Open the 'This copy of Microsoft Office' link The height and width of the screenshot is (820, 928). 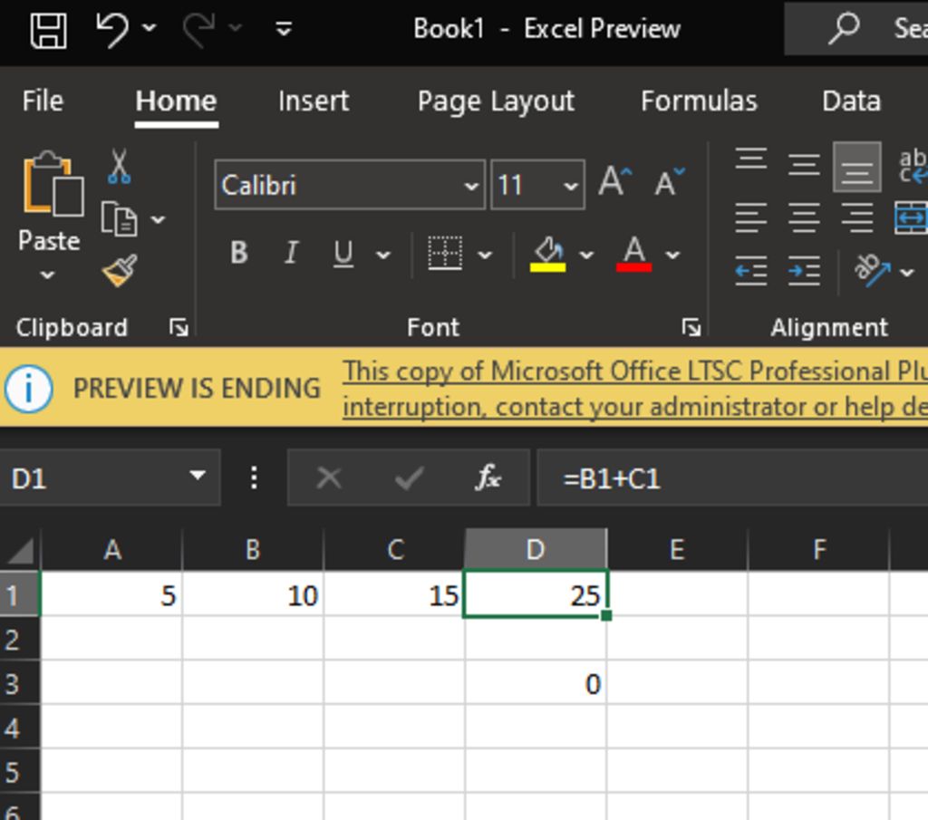point(635,390)
